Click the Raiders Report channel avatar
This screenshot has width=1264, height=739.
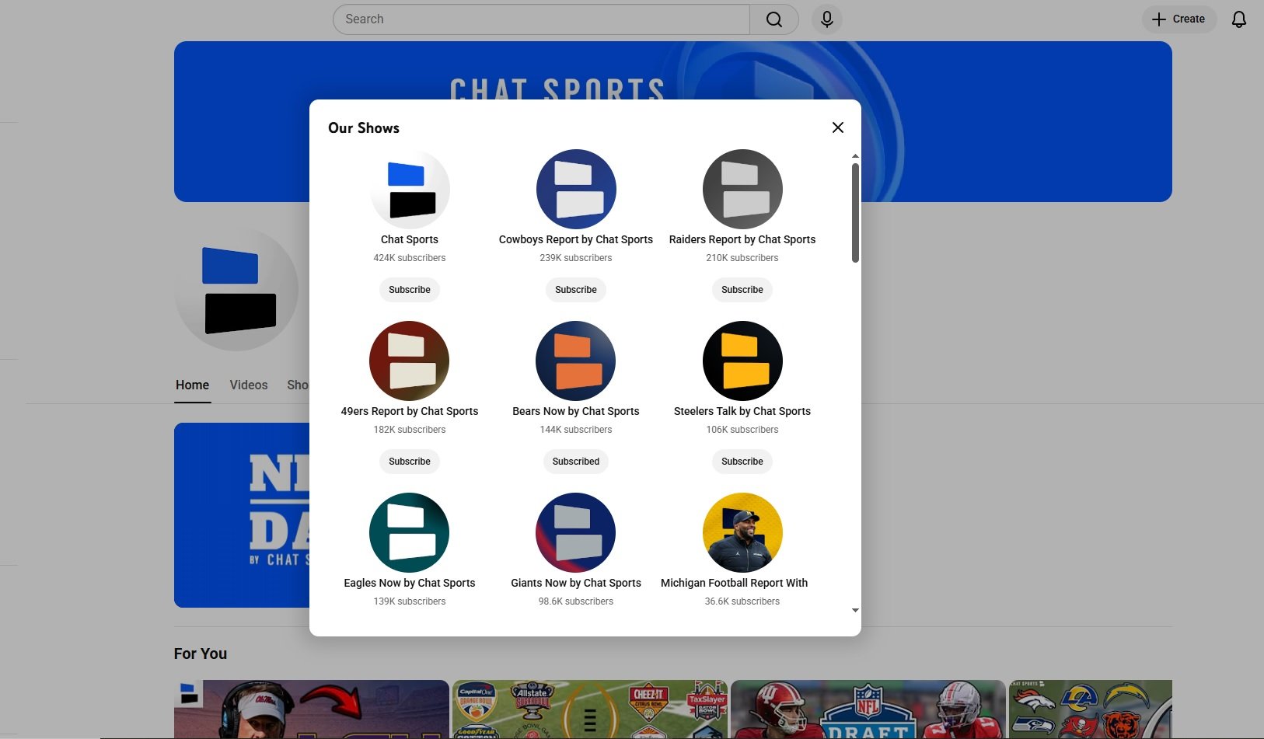742,189
